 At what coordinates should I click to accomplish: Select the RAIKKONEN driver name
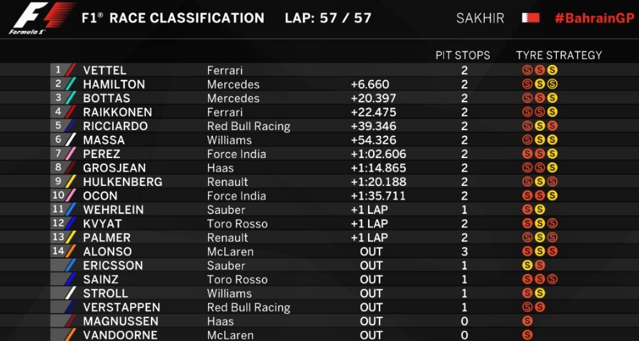point(117,112)
